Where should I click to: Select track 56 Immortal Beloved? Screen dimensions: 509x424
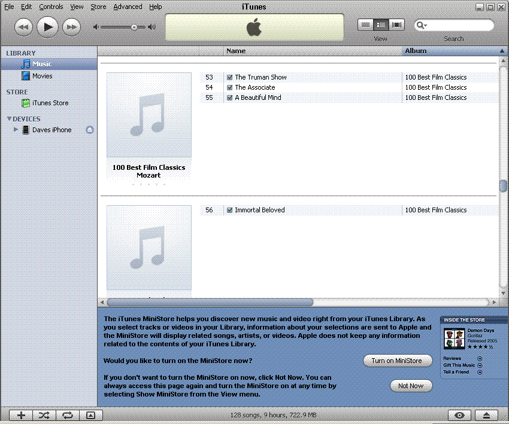(349, 210)
